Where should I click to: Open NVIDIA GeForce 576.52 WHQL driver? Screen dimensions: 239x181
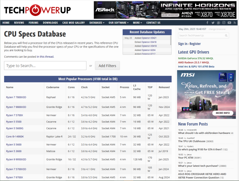pos(196,58)
